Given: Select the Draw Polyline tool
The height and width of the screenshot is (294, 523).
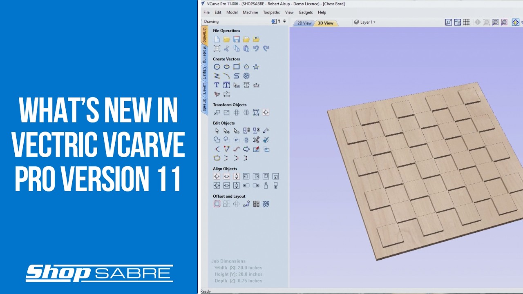Looking at the screenshot, I should 217,76.
